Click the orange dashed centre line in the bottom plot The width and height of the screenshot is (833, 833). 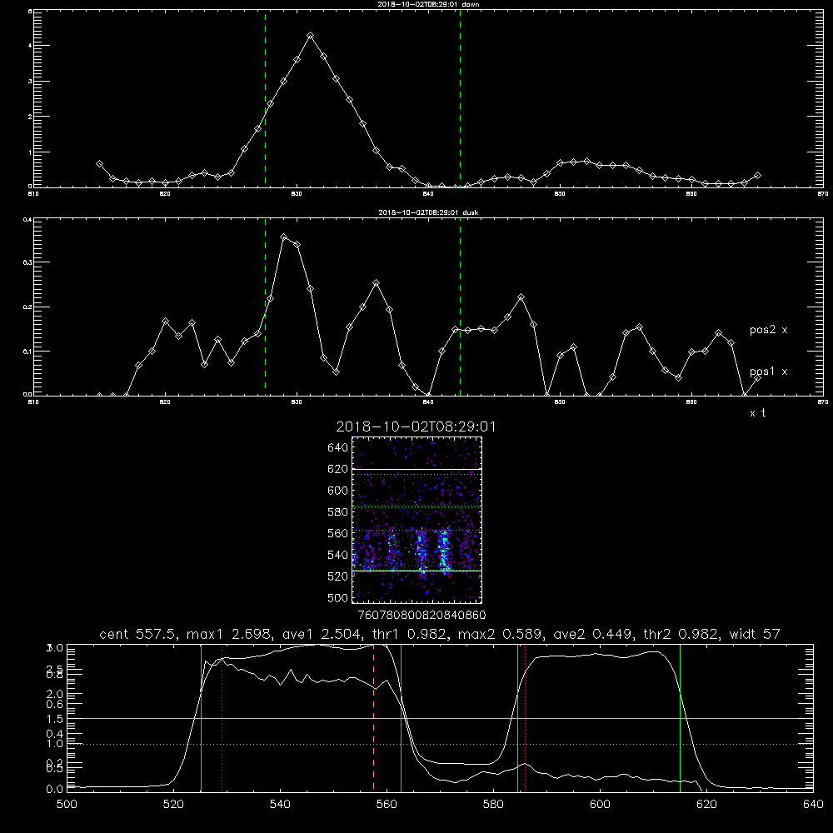point(373,717)
